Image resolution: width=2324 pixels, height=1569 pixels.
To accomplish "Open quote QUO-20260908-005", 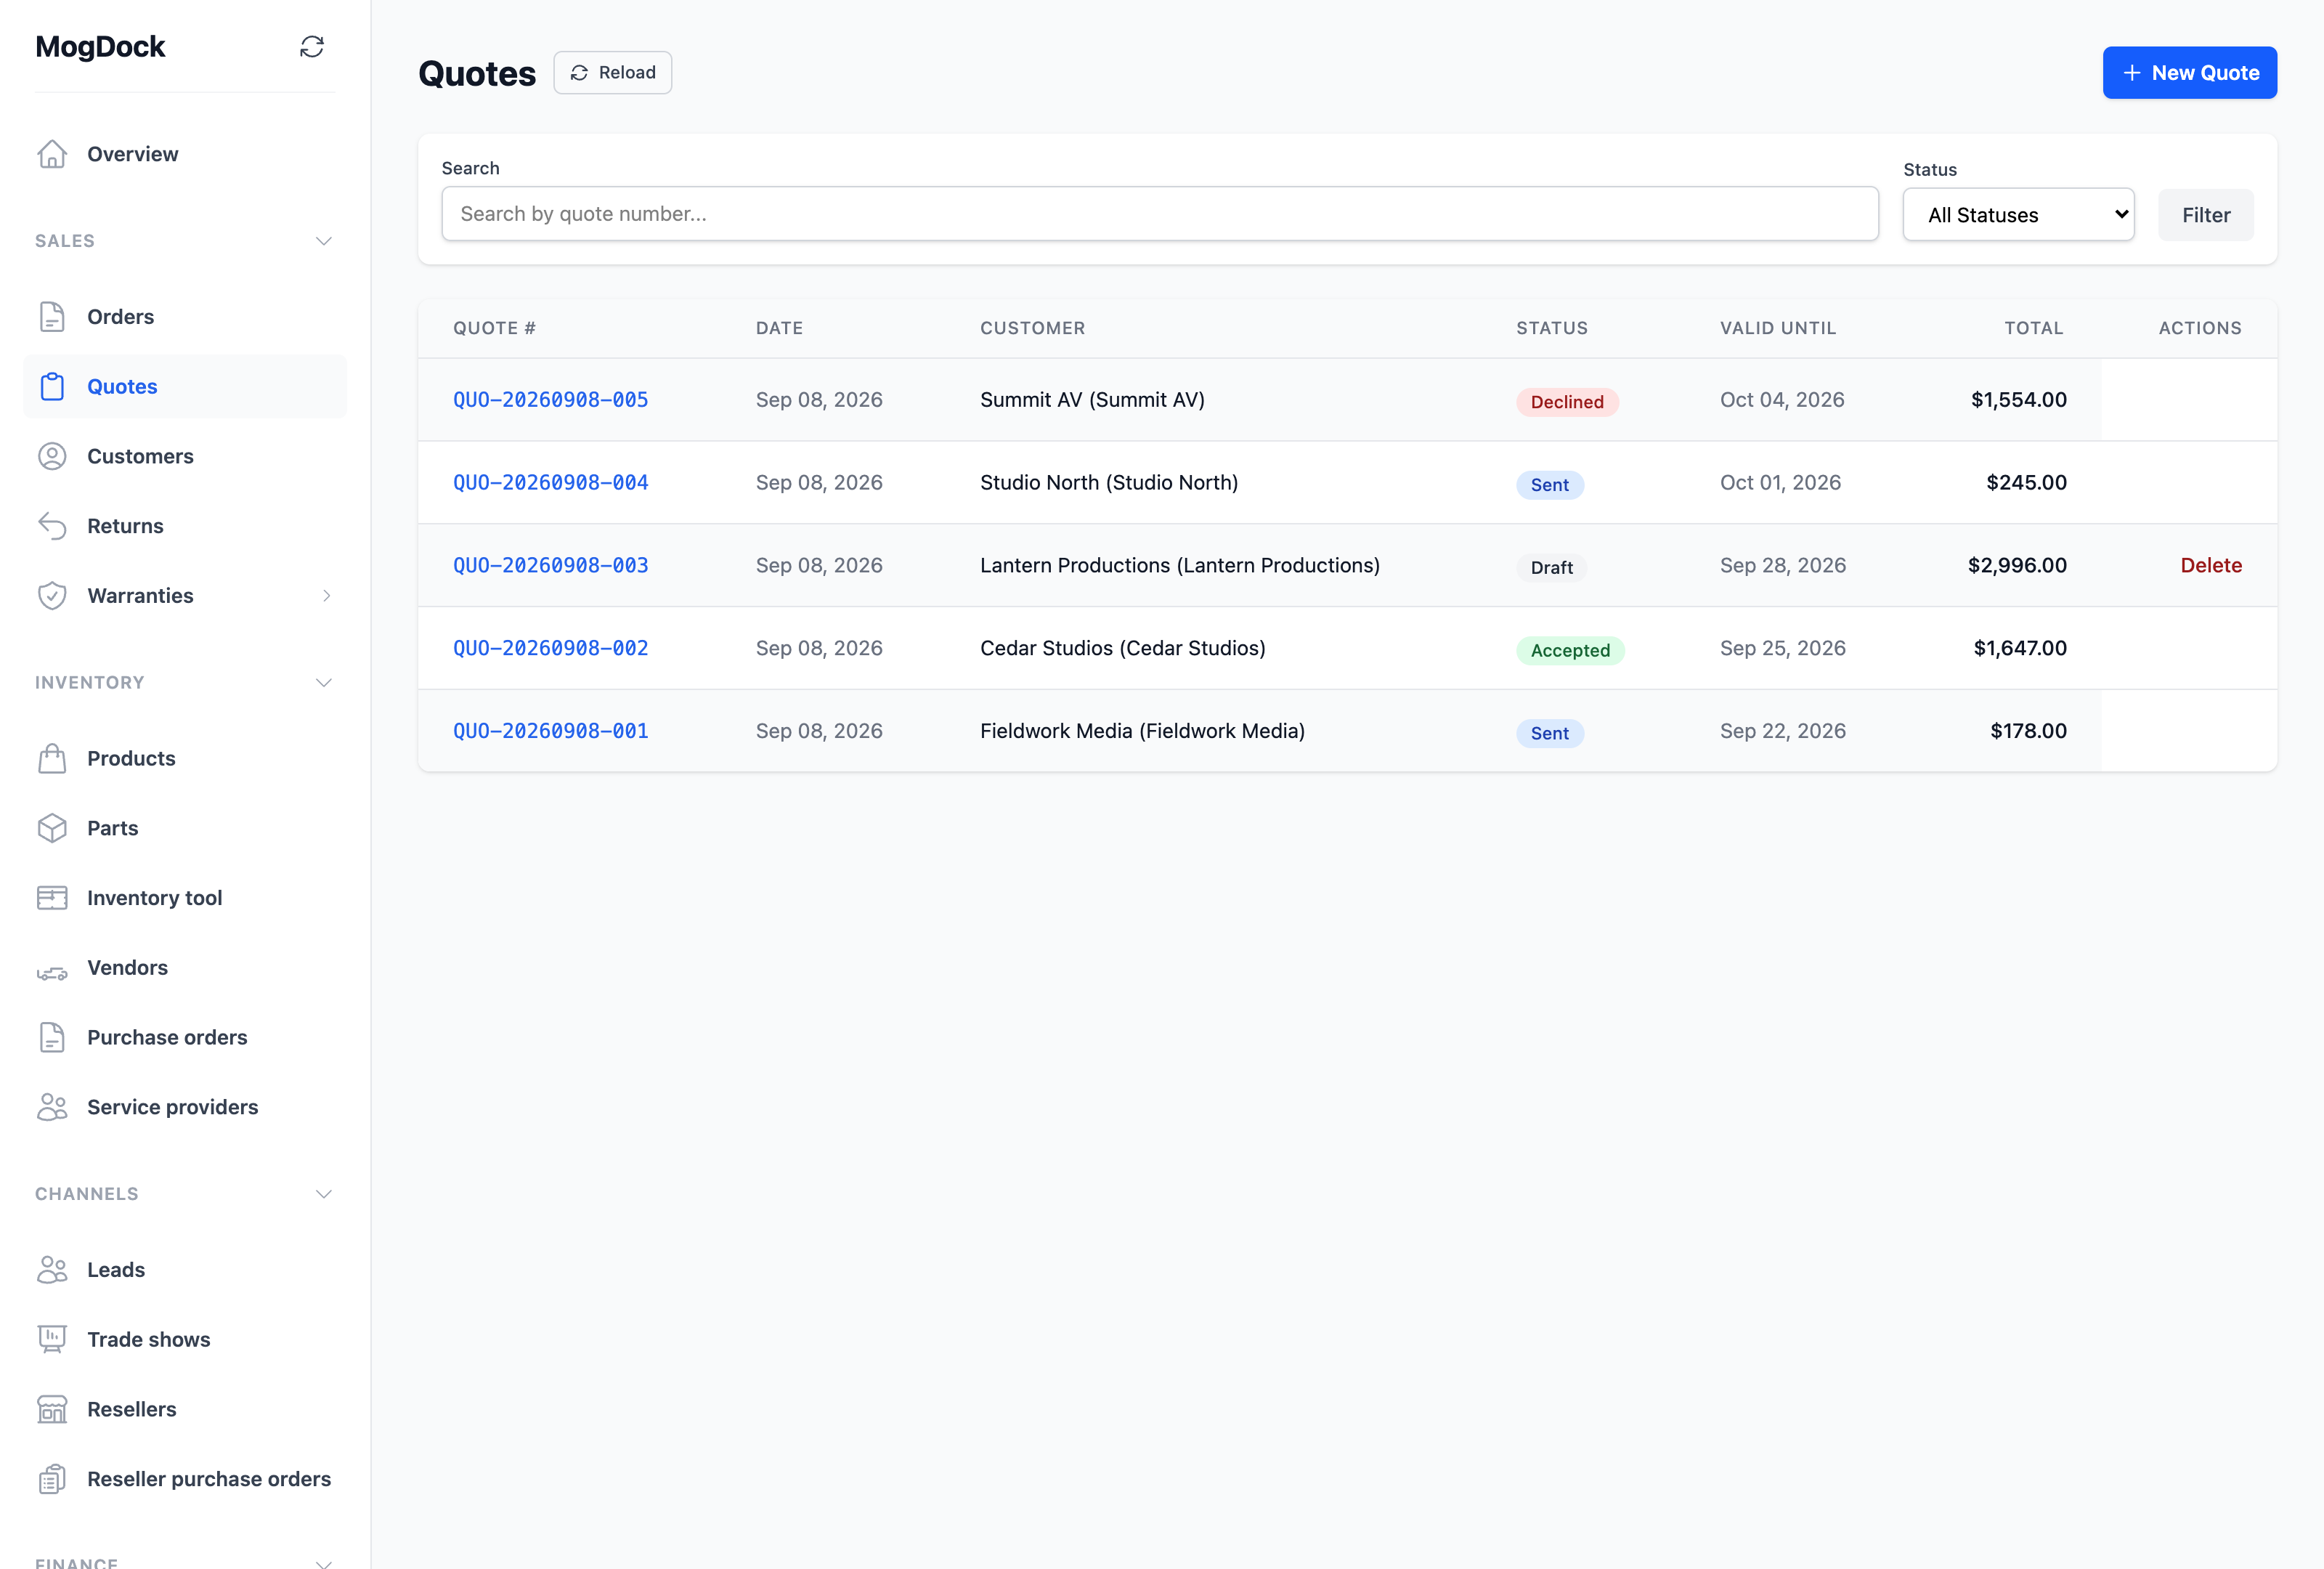I will click(x=550, y=400).
